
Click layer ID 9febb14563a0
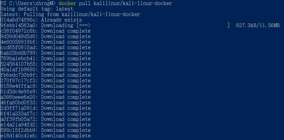coord(19,25)
